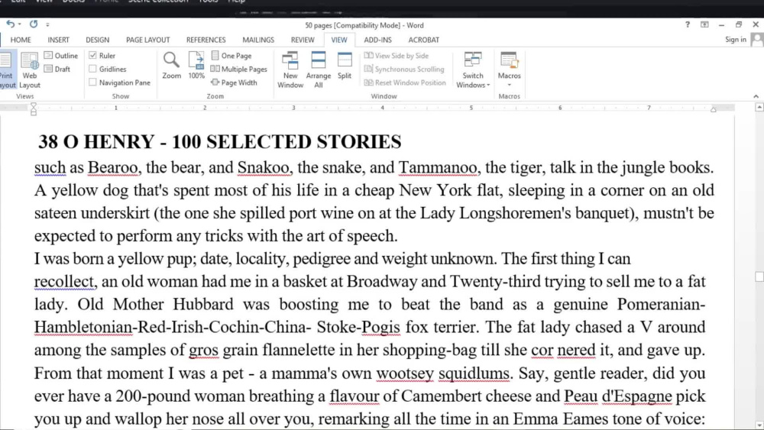Click the right indent marker on ruler
The height and width of the screenshot is (430, 764).
point(714,109)
